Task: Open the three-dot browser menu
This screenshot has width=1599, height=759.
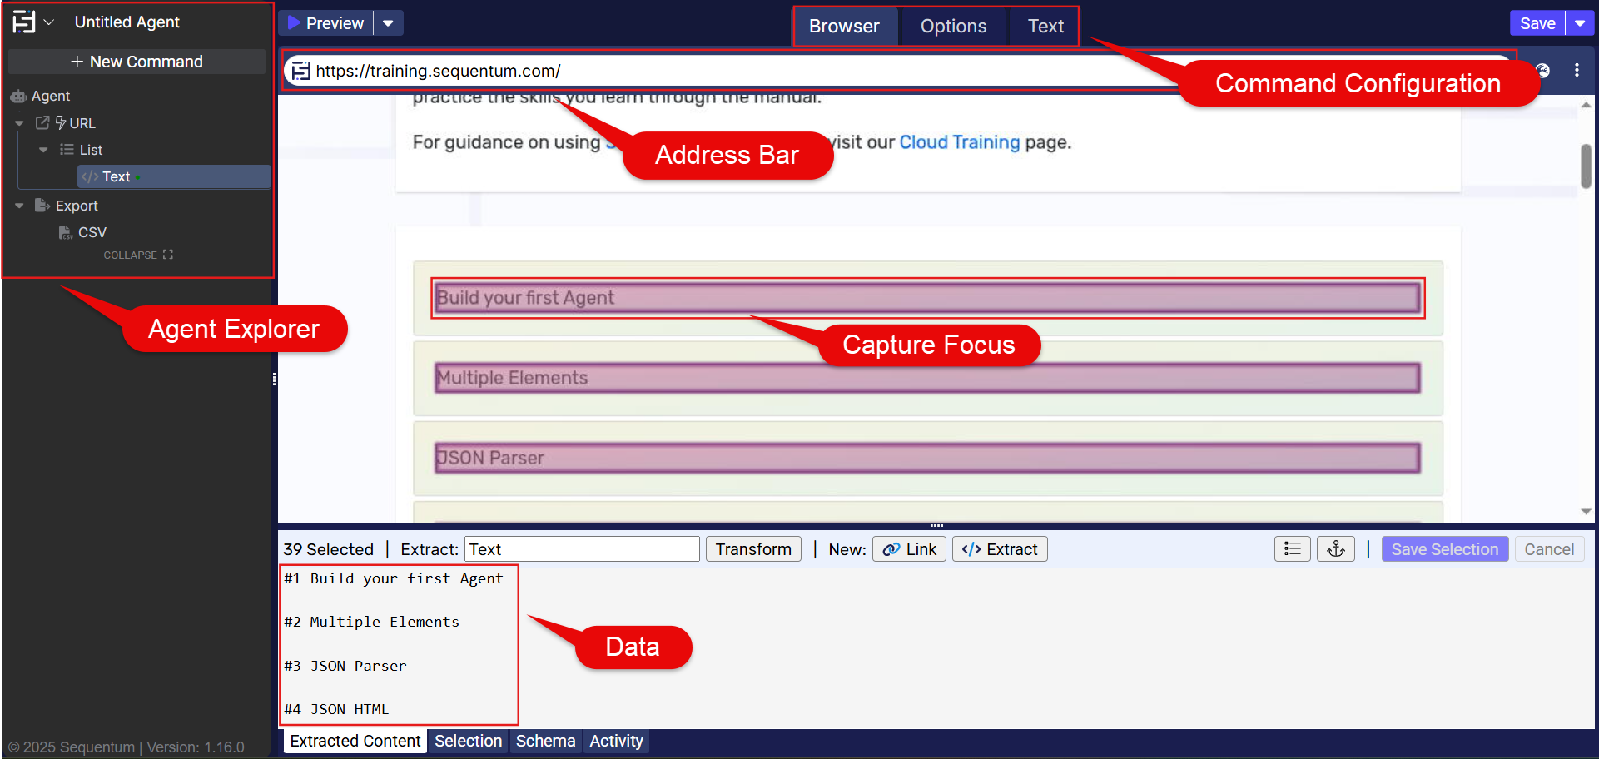Action: (1576, 71)
